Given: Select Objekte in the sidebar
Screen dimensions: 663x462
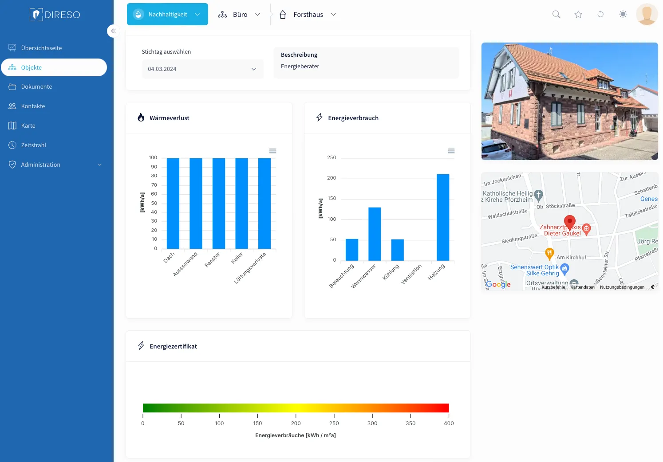Looking at the screenshot, I should pyautogui.click(x=54, y=67).
